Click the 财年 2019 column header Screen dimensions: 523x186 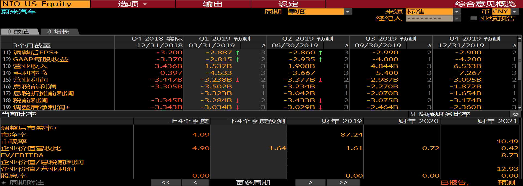tap(342, 121)
